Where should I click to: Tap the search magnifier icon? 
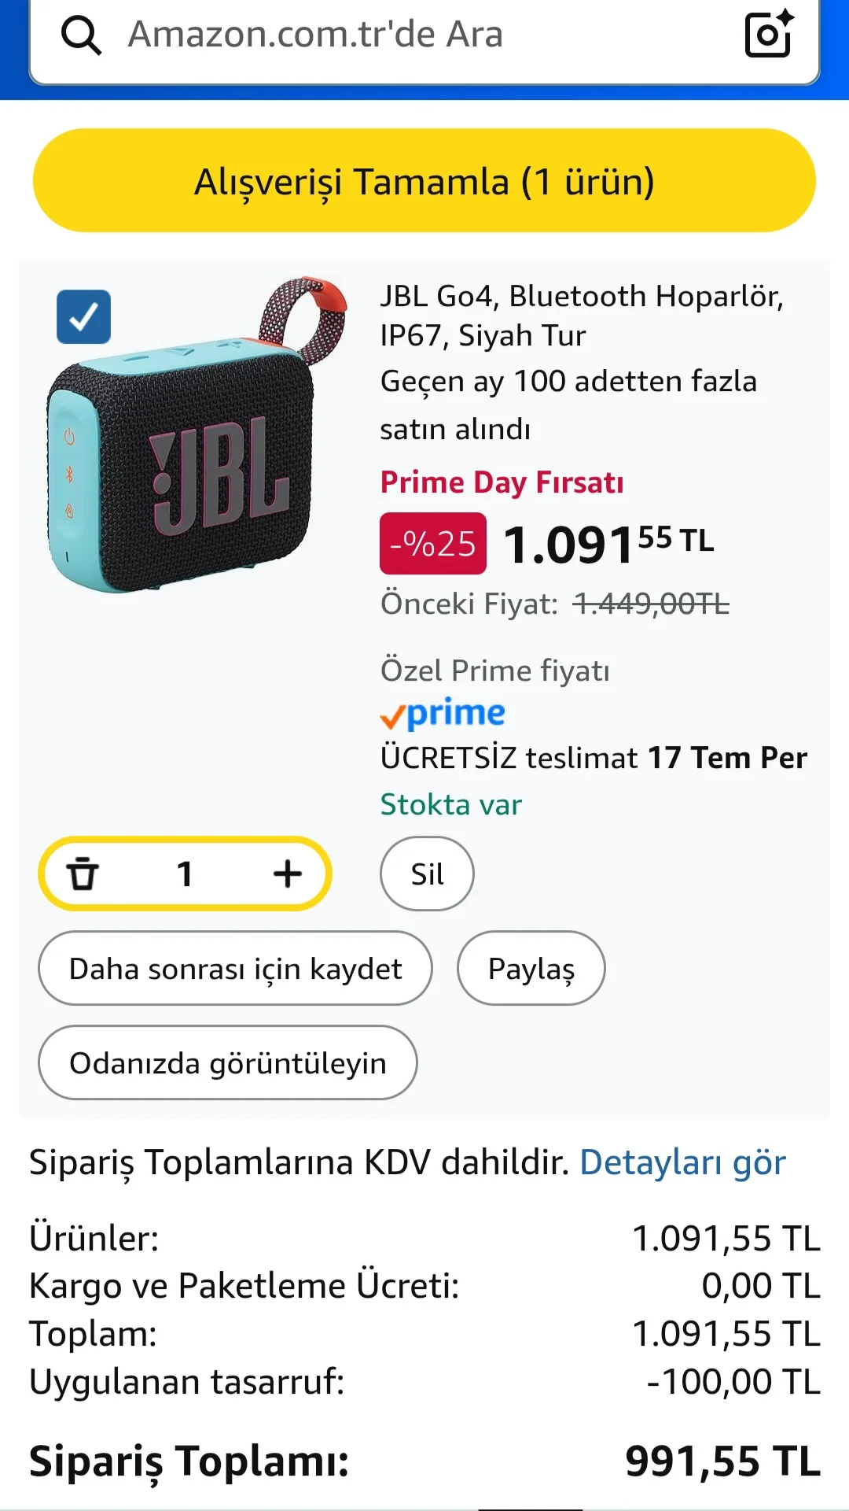82,35
